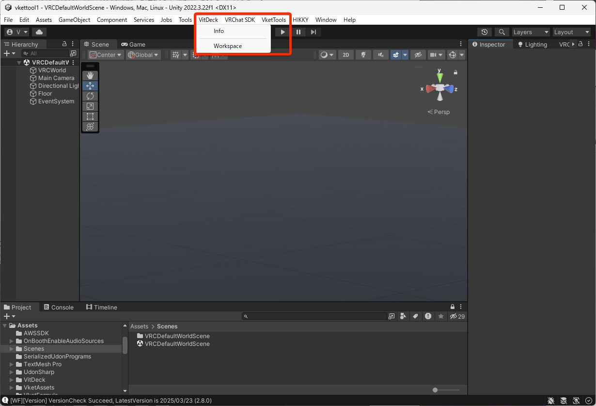Select the Scale tool in scene toolbar
Screen dimensions: 596x406
pyautogui.click(x=90, y=106)
